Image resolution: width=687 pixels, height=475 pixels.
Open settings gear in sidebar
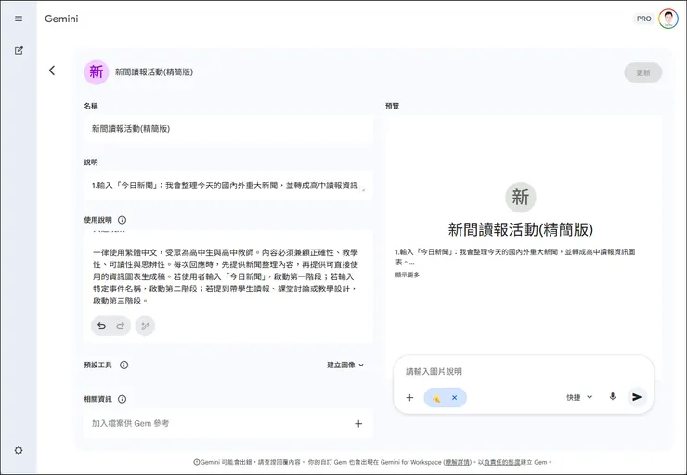(19, 450)
